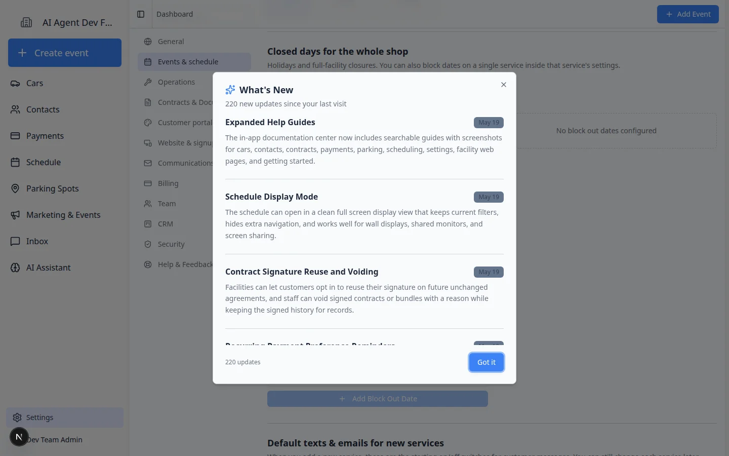729x456 pixels.
Task: Click the monitor icon beside Website & signup
Action: point(148,143)
